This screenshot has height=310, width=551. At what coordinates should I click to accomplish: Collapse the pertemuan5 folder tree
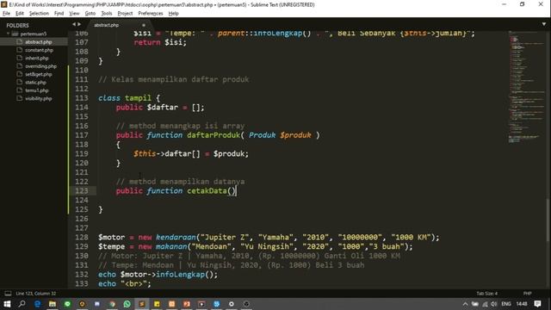click(x=8, y=34)
